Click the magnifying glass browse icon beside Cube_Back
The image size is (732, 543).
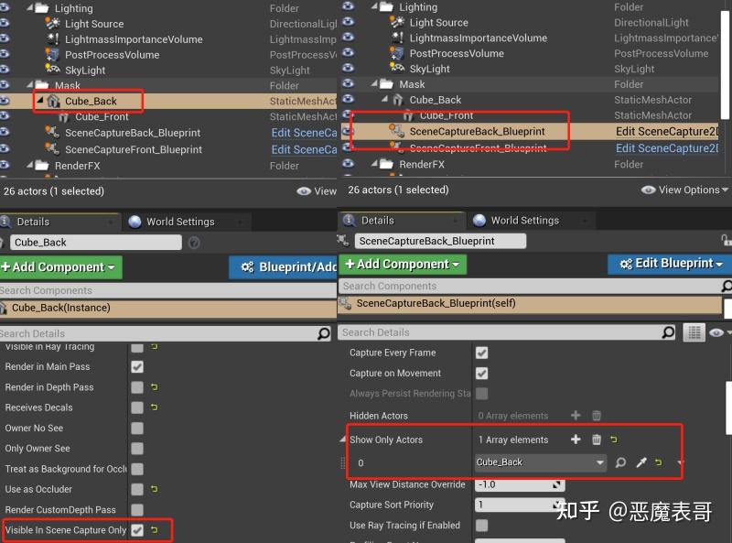[x=620, y=462]
